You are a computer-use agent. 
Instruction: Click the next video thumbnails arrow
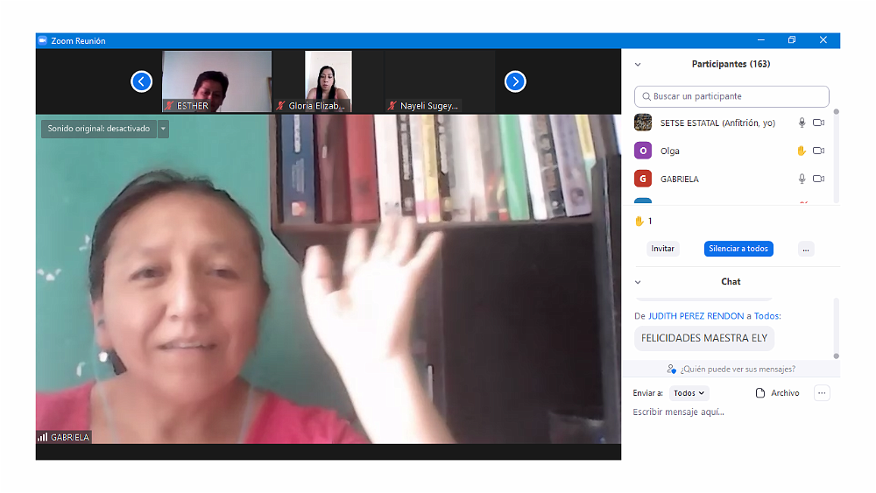click(x=515, y=81)
